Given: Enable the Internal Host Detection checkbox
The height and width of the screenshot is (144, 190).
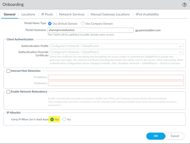Looking at the screenshot, I should tap(8, 71).
